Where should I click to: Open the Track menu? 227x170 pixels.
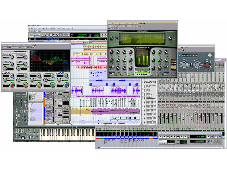pos(39,28)
